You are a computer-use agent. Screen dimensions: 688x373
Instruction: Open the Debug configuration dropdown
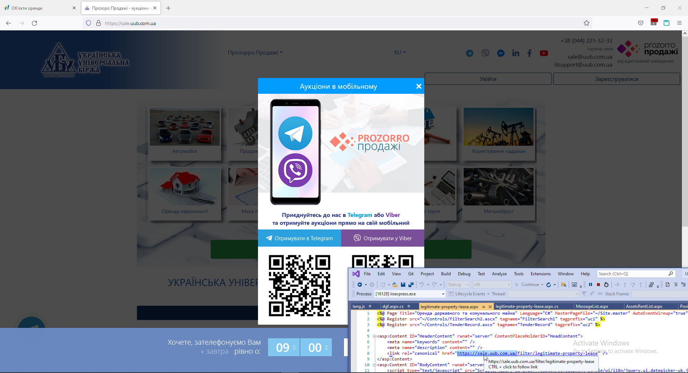coord(458,285)
